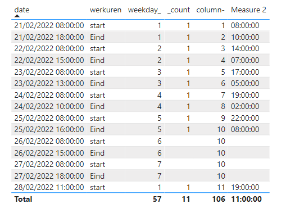The image size is (295, 222).
Task: Select cell 22/02/2022 15:00:00
Action: 49,60
